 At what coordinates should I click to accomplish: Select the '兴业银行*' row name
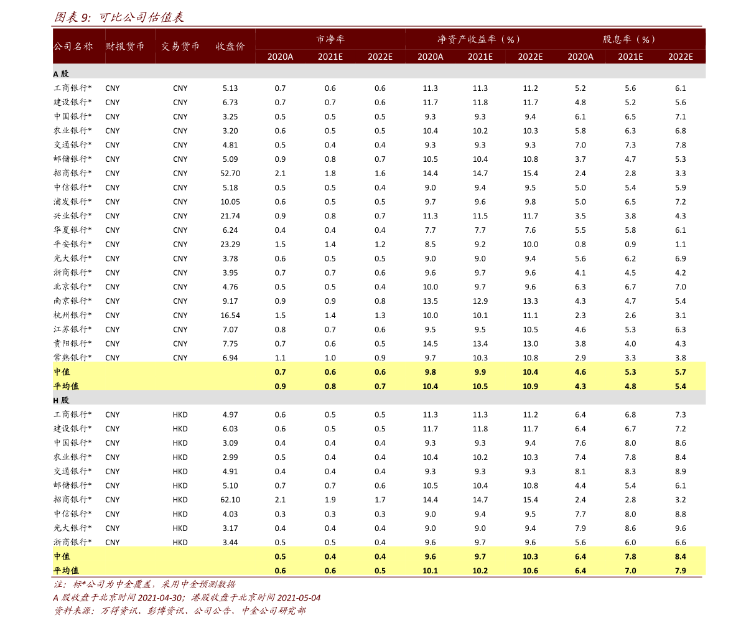[x=72, y=215]
